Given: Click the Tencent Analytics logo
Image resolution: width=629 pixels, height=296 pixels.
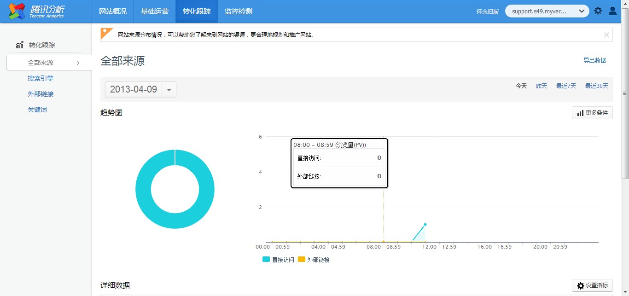Looking at the screenshot, I should [x=36, y=12].
